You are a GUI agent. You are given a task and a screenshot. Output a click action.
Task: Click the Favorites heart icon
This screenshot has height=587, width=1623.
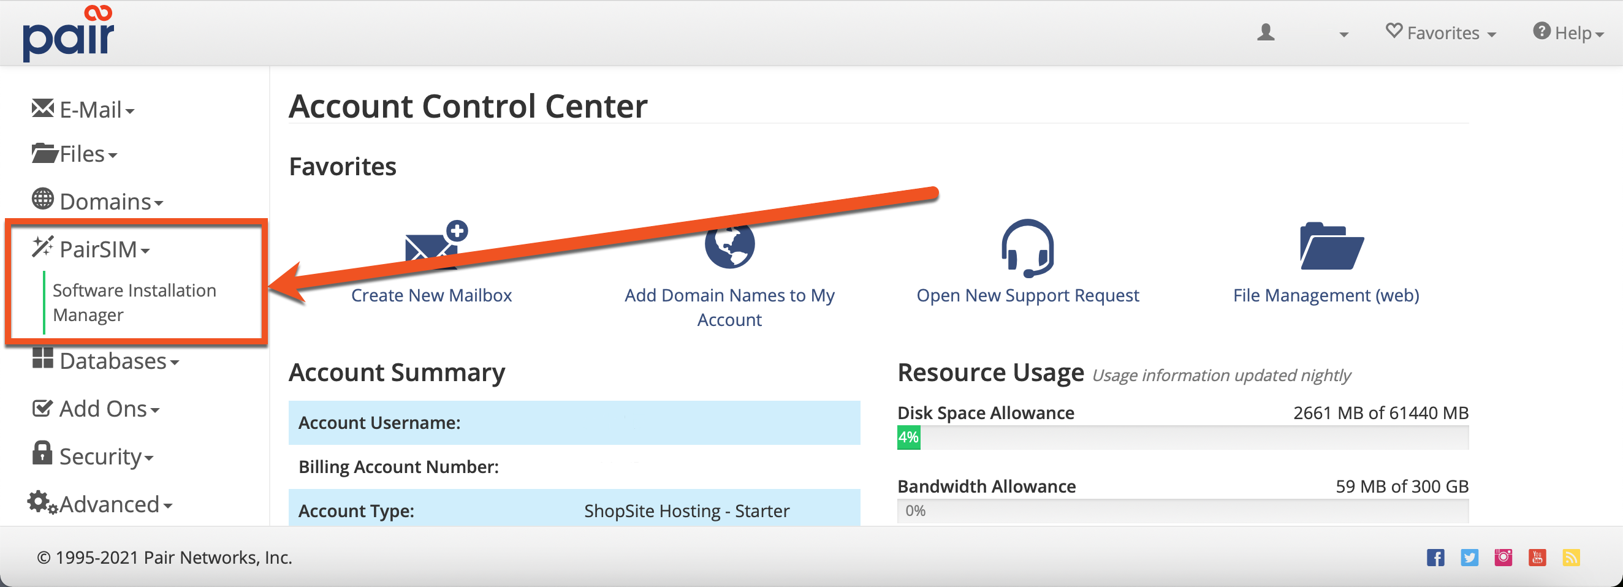(x=1394, y=30)
